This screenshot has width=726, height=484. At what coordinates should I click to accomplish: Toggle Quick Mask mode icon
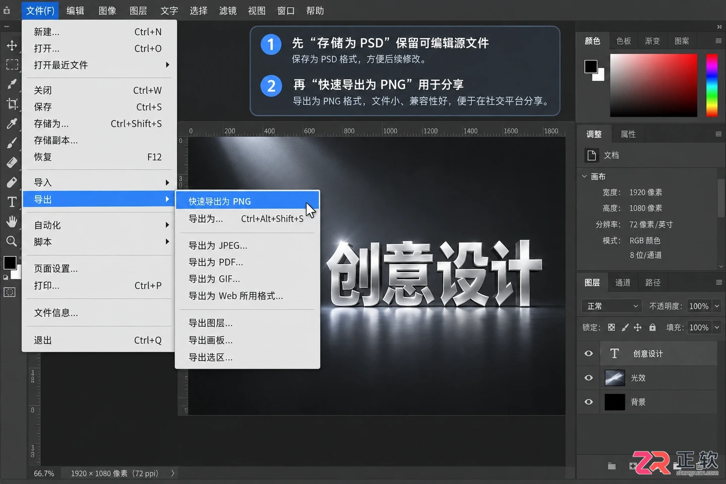(10, 292)
